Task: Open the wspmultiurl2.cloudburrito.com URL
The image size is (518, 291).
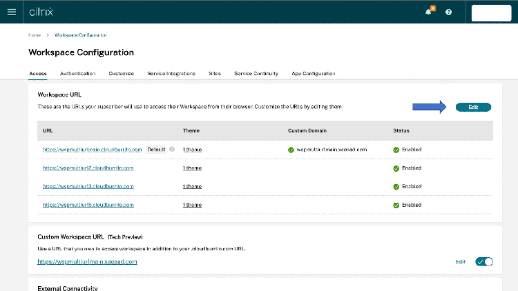Action: pos(88,168)
